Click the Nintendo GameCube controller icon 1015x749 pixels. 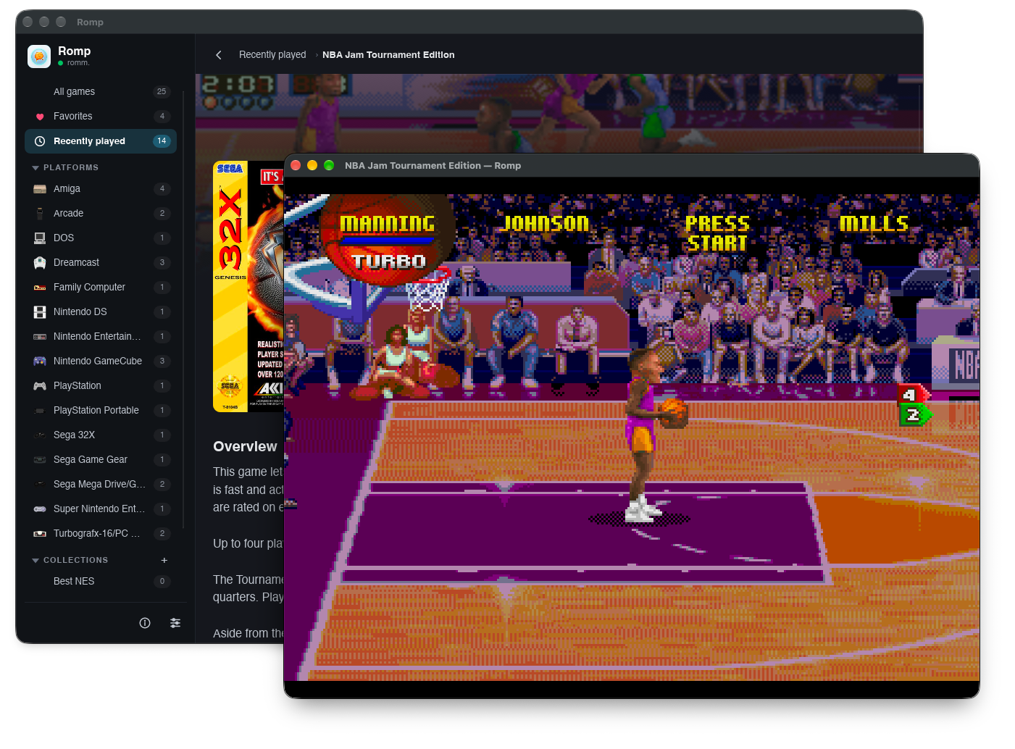pyautogui.click(x=40, y=361)
